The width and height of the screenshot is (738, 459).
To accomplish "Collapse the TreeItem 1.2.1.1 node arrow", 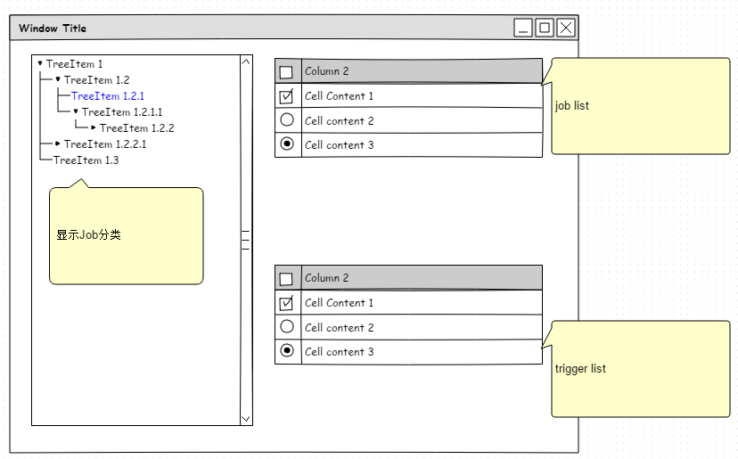I will [x=76, y=111].
